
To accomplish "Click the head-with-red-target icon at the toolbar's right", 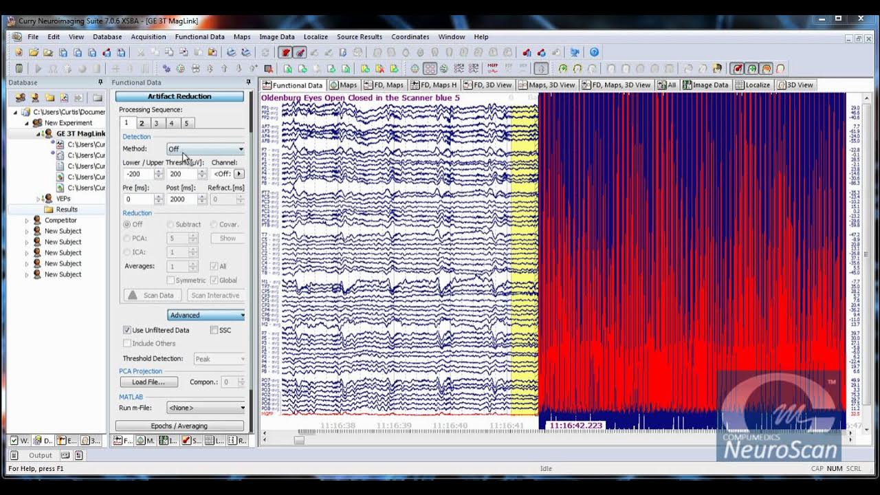I will pos(737,68).
